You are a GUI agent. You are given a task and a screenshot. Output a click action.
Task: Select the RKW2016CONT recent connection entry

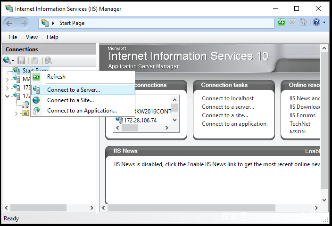point(152,112)
